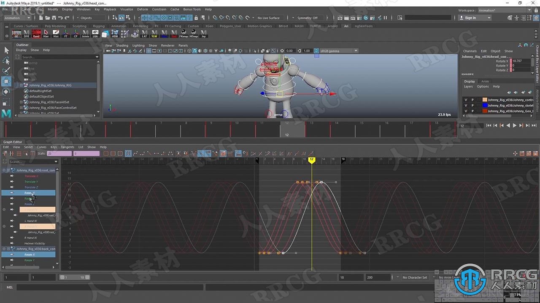
Task: Open the sRGB gamma dropdown
Action: pos(356,51)
